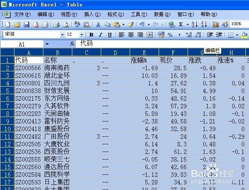This screenshot has height=190, width=249.
Task: Open the 帮助(H) menu
Action: click(209, 14)
